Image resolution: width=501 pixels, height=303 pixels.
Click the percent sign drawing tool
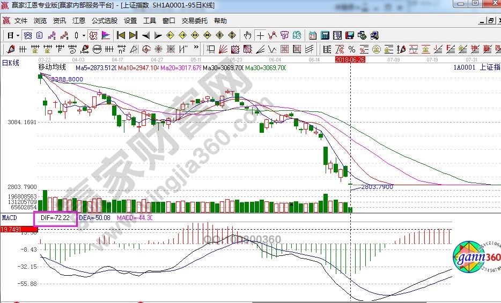[x=352, y=49]
